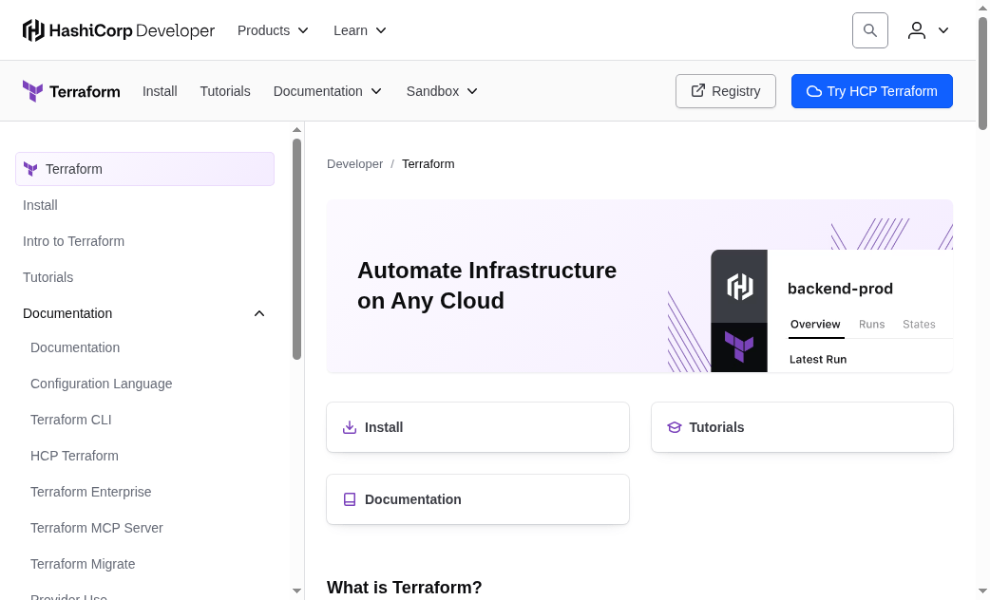Go to Install in the top product nav

[x=160, y=91]
